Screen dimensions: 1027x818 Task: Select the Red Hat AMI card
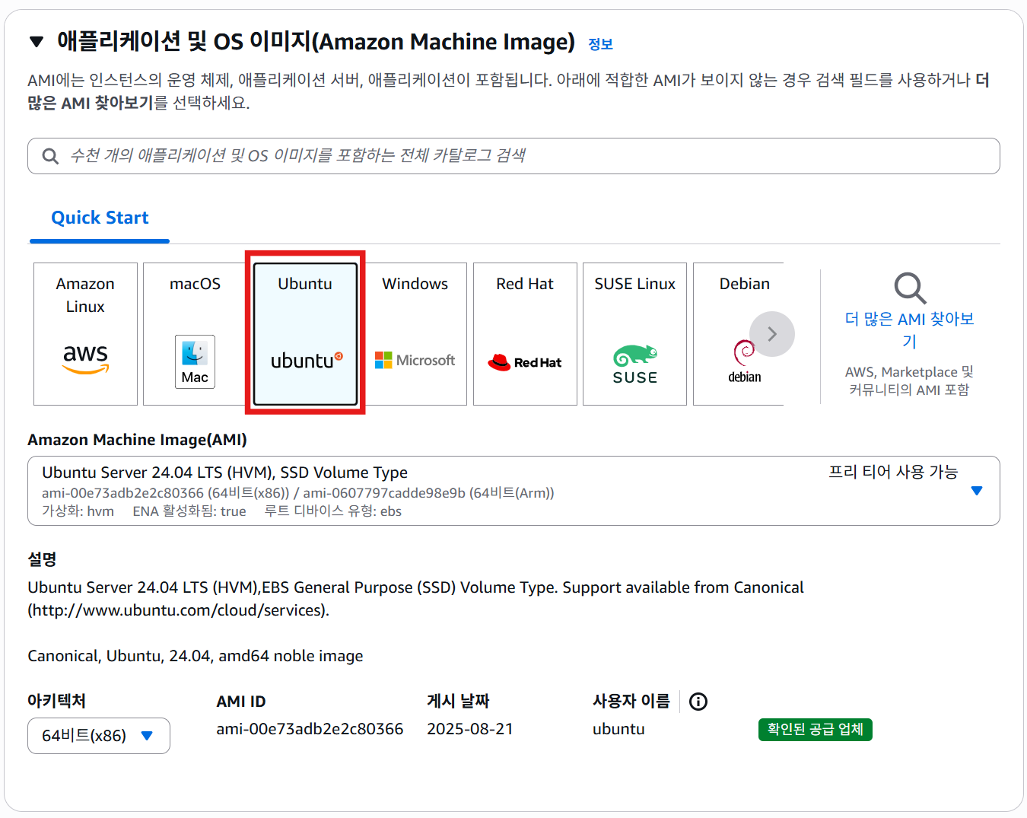[525, 334]
